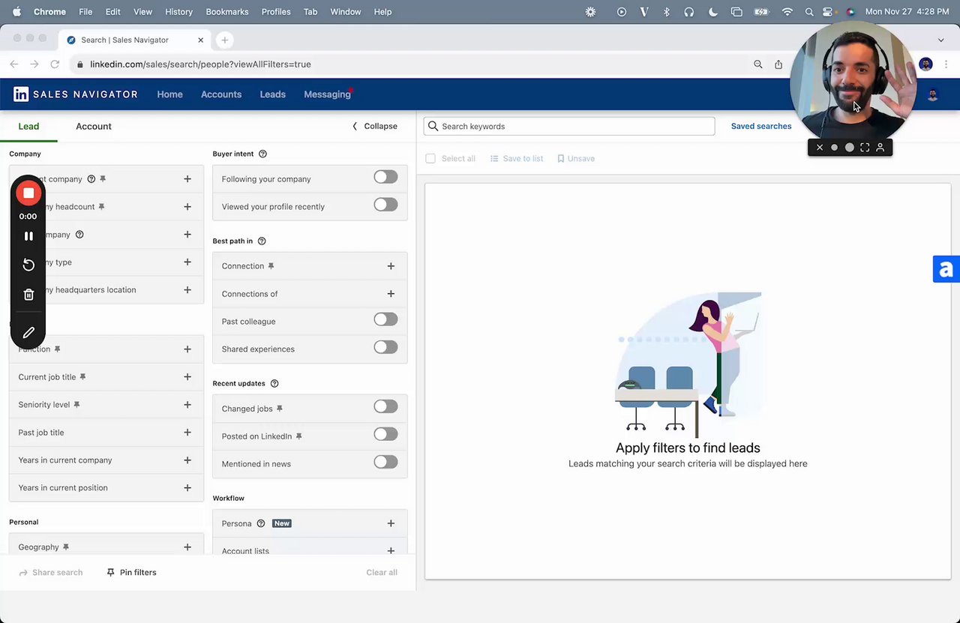The image size is (960, 623).
Task: Expand the Connections of filter
Action: [391, 294]
